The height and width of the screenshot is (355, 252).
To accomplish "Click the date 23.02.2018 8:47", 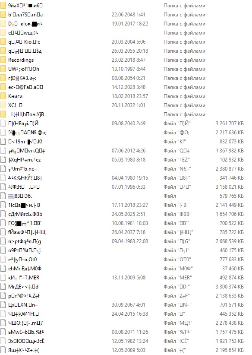I will [x=129, y=60].
